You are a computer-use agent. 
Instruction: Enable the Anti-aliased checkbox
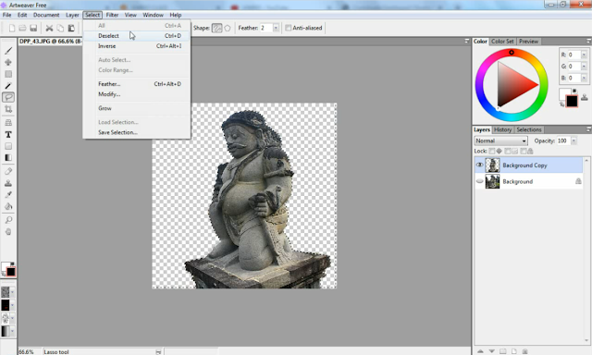coord(288,28)
